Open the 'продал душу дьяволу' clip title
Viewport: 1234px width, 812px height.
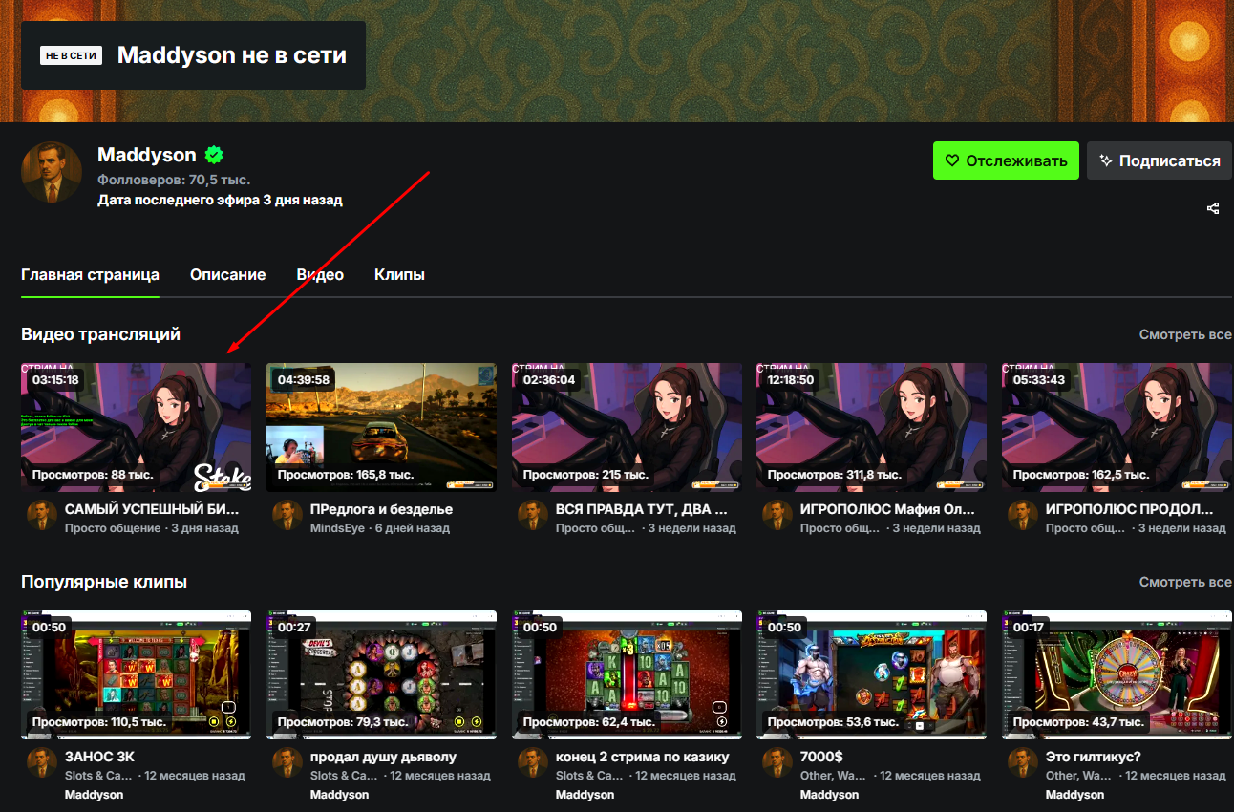coord(383,757)
